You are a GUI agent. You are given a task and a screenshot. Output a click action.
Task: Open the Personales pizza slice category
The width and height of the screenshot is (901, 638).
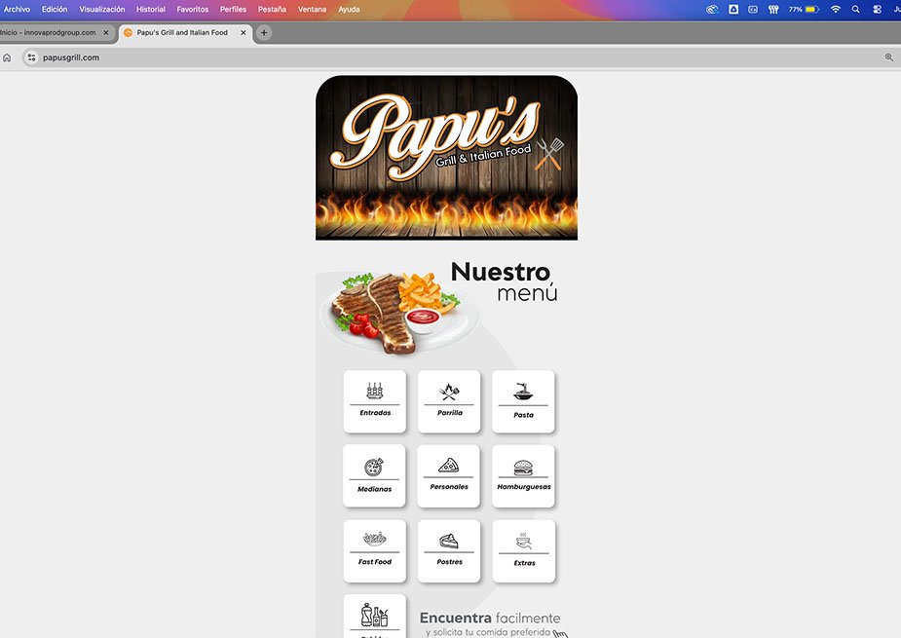point(449,475)
